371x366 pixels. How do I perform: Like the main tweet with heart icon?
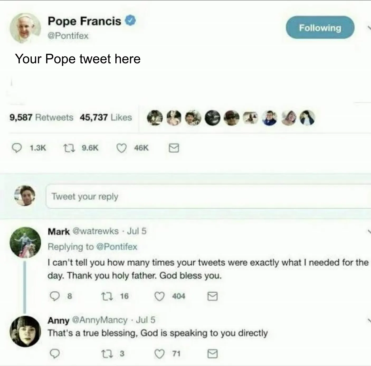pos(121,148)
